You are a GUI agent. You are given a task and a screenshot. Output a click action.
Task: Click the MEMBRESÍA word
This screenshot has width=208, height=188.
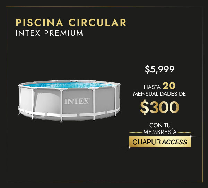coord(160,132)
